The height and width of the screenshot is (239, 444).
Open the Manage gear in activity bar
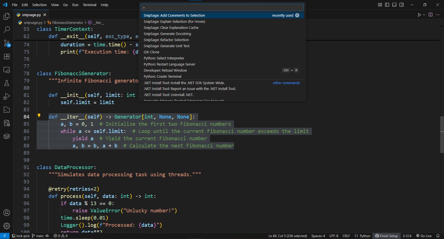[7, 226]
